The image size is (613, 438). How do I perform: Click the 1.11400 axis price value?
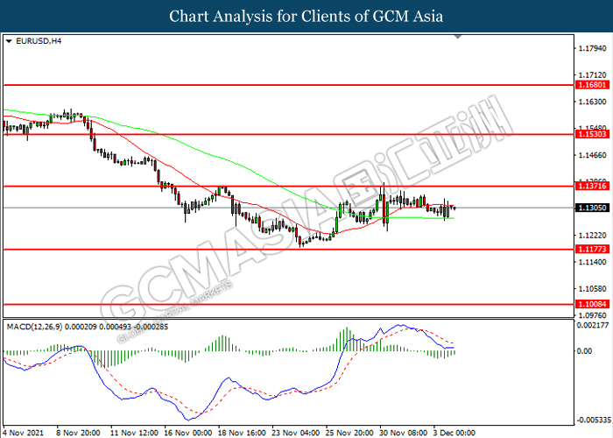coord(592,262)
